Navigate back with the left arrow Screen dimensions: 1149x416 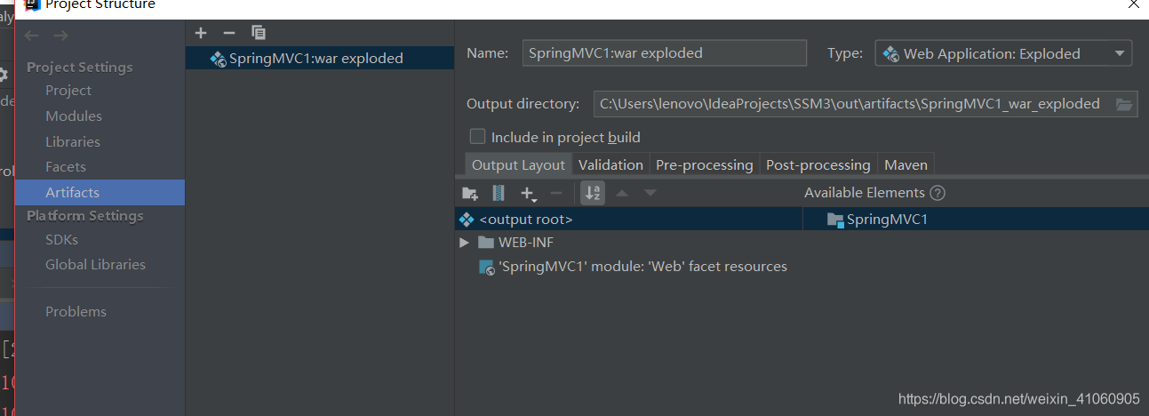pos(32,36)
